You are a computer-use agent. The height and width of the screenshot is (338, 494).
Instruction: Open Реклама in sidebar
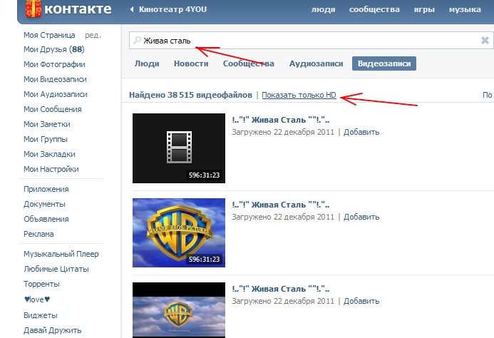pos(38,235)
